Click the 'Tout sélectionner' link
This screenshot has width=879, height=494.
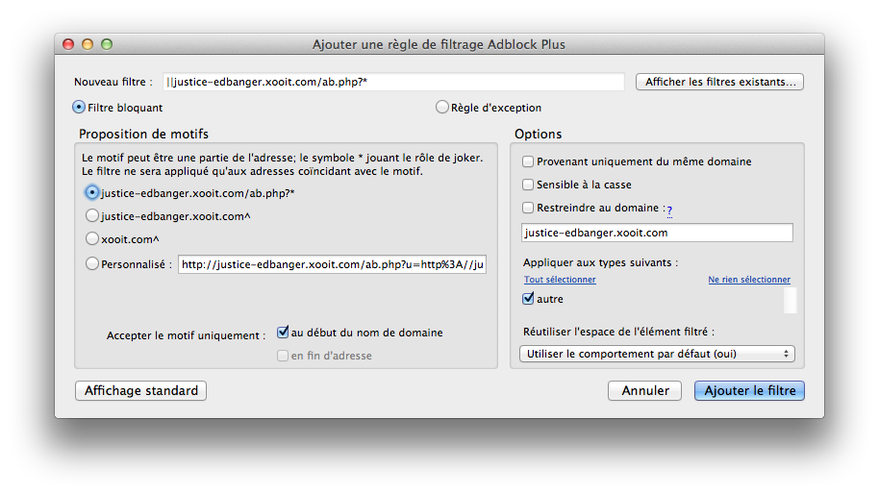pos(560,280)
